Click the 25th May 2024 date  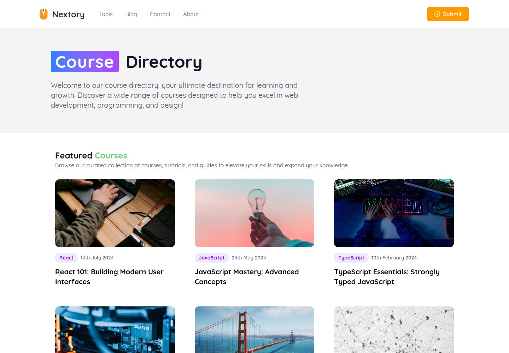[x=249, y=258]
